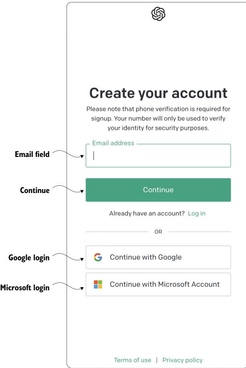Click the bold "Microsoft login" annotation label

pyautogui.click(x=25, y=288)
